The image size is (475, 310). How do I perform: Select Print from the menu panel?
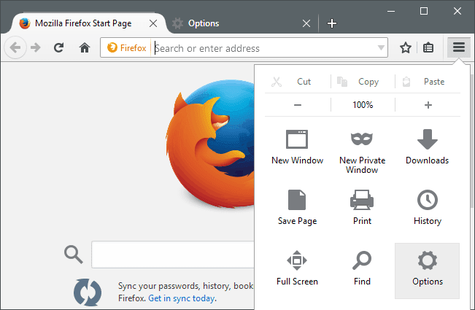click(362, 208)
